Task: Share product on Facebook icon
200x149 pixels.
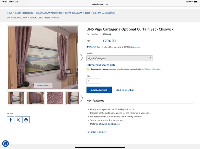Action: click(x=10, y=120)
